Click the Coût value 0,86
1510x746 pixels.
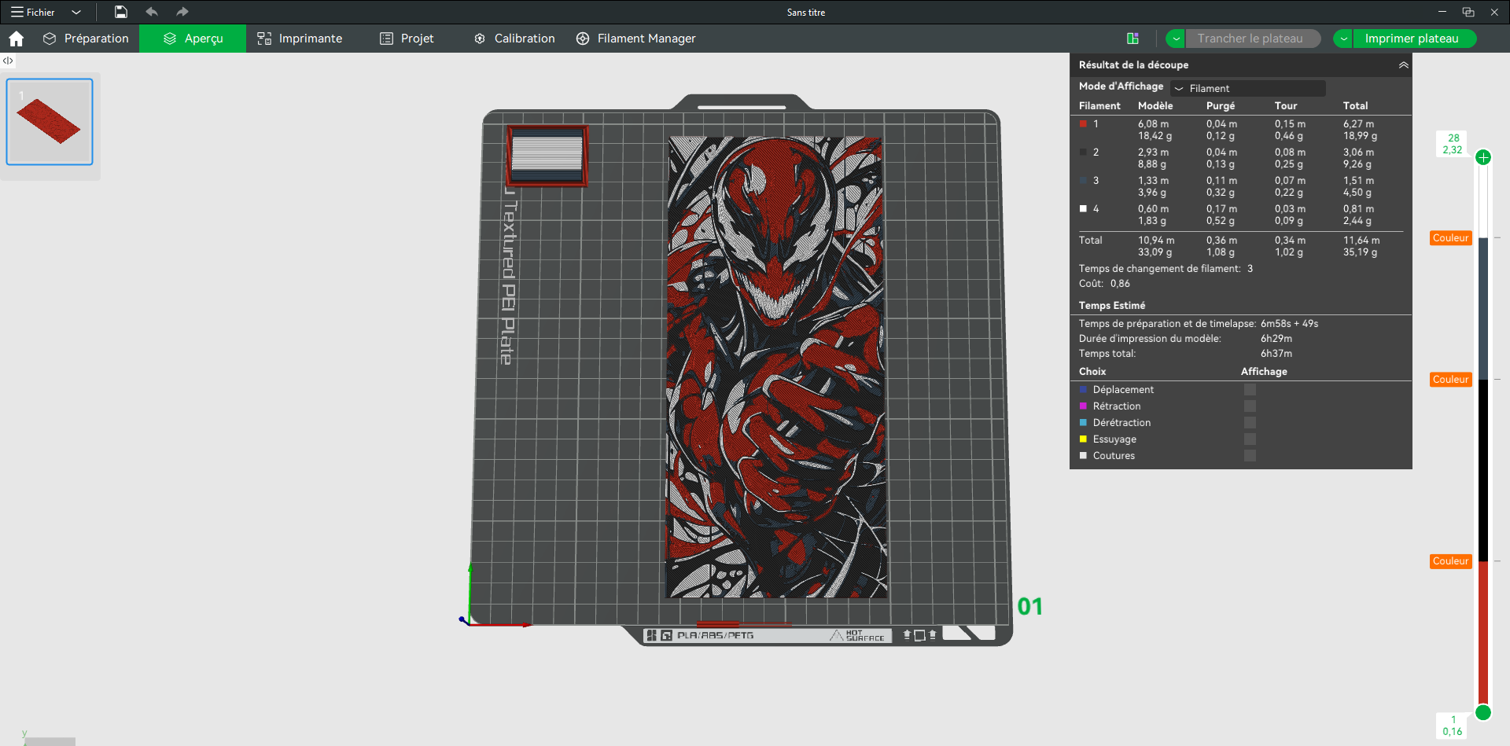click(x=1120, y=284)
